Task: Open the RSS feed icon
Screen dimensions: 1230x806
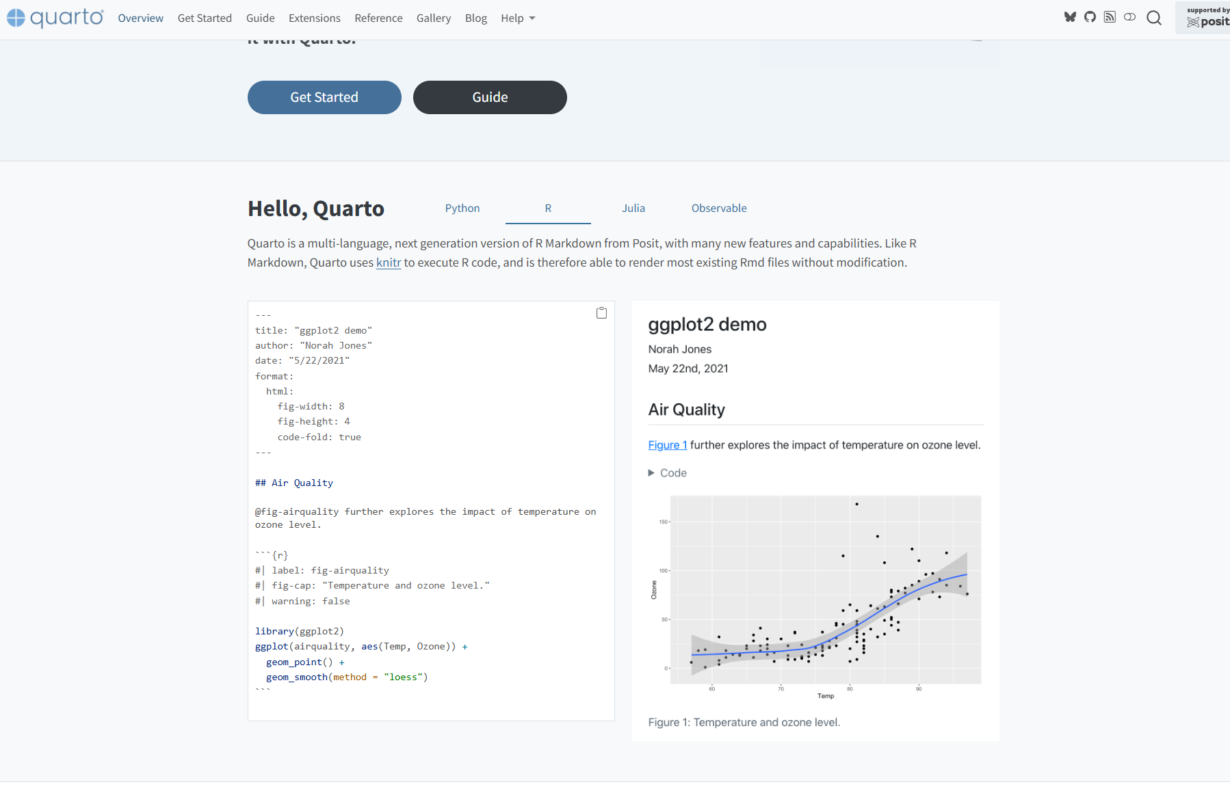Action: click(x=1110, y=17)
